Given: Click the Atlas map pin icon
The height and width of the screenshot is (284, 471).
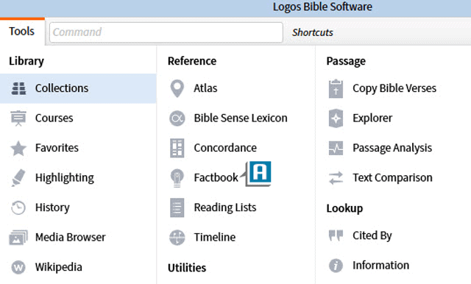Looking at the screenshot, I should 177,88.
